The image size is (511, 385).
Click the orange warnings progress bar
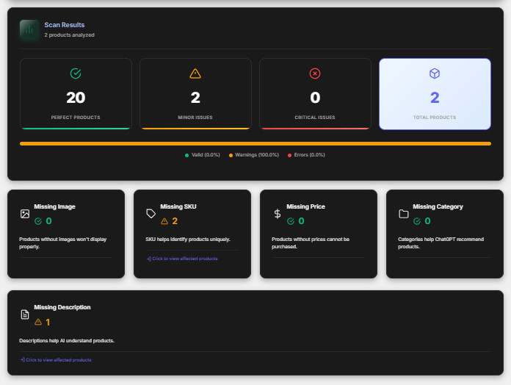[255, 143]
